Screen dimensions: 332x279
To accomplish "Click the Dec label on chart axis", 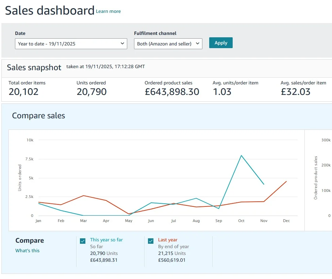I will tap(286, 221).
